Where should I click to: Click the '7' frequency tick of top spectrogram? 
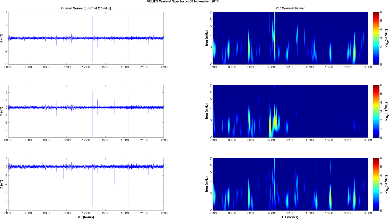click(211, 12)
